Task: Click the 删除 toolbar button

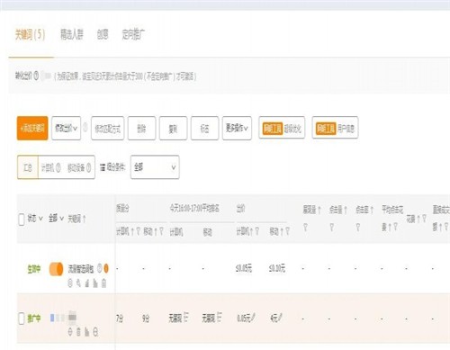Action: point(141,129)
